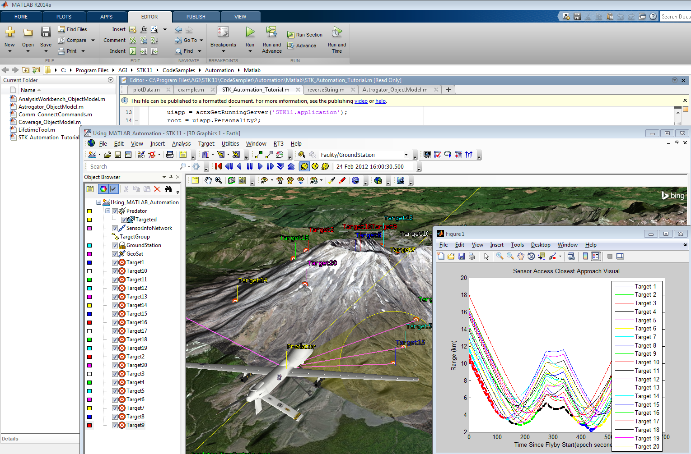Image resolution: width=691 pixels, height=454 pixels.
Task: Click Reset animation (red rewind) in STK
Action: coord(219,166)
